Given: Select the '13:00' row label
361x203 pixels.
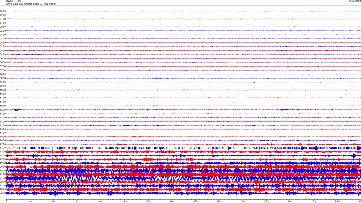Looking at the screenshot, I should coord(3,114).
